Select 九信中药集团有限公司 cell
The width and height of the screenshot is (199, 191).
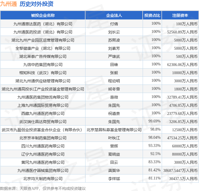click(x=43, y=65)
